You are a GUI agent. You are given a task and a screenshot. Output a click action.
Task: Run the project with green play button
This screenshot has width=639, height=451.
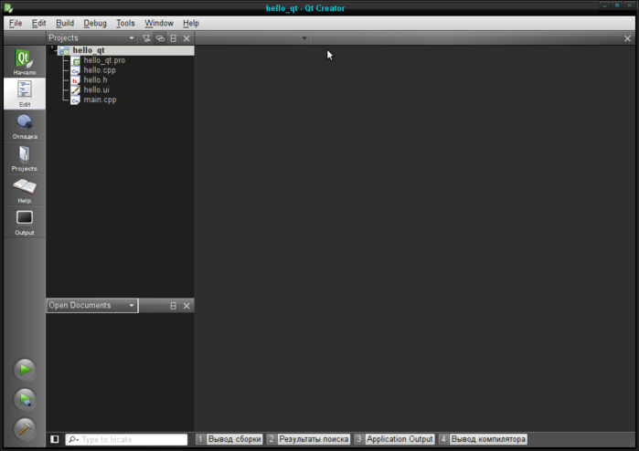(25, 370)
